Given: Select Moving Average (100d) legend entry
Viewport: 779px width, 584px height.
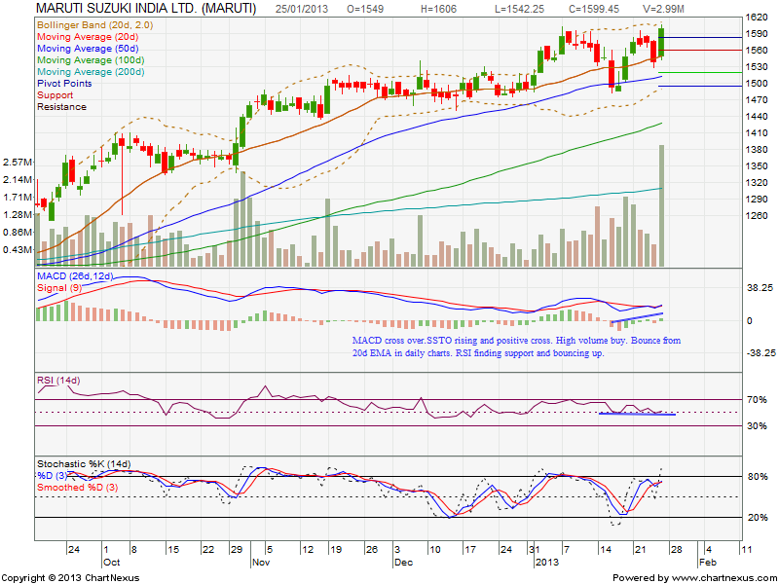Looking at the screenshot, I should coord(91,60).
